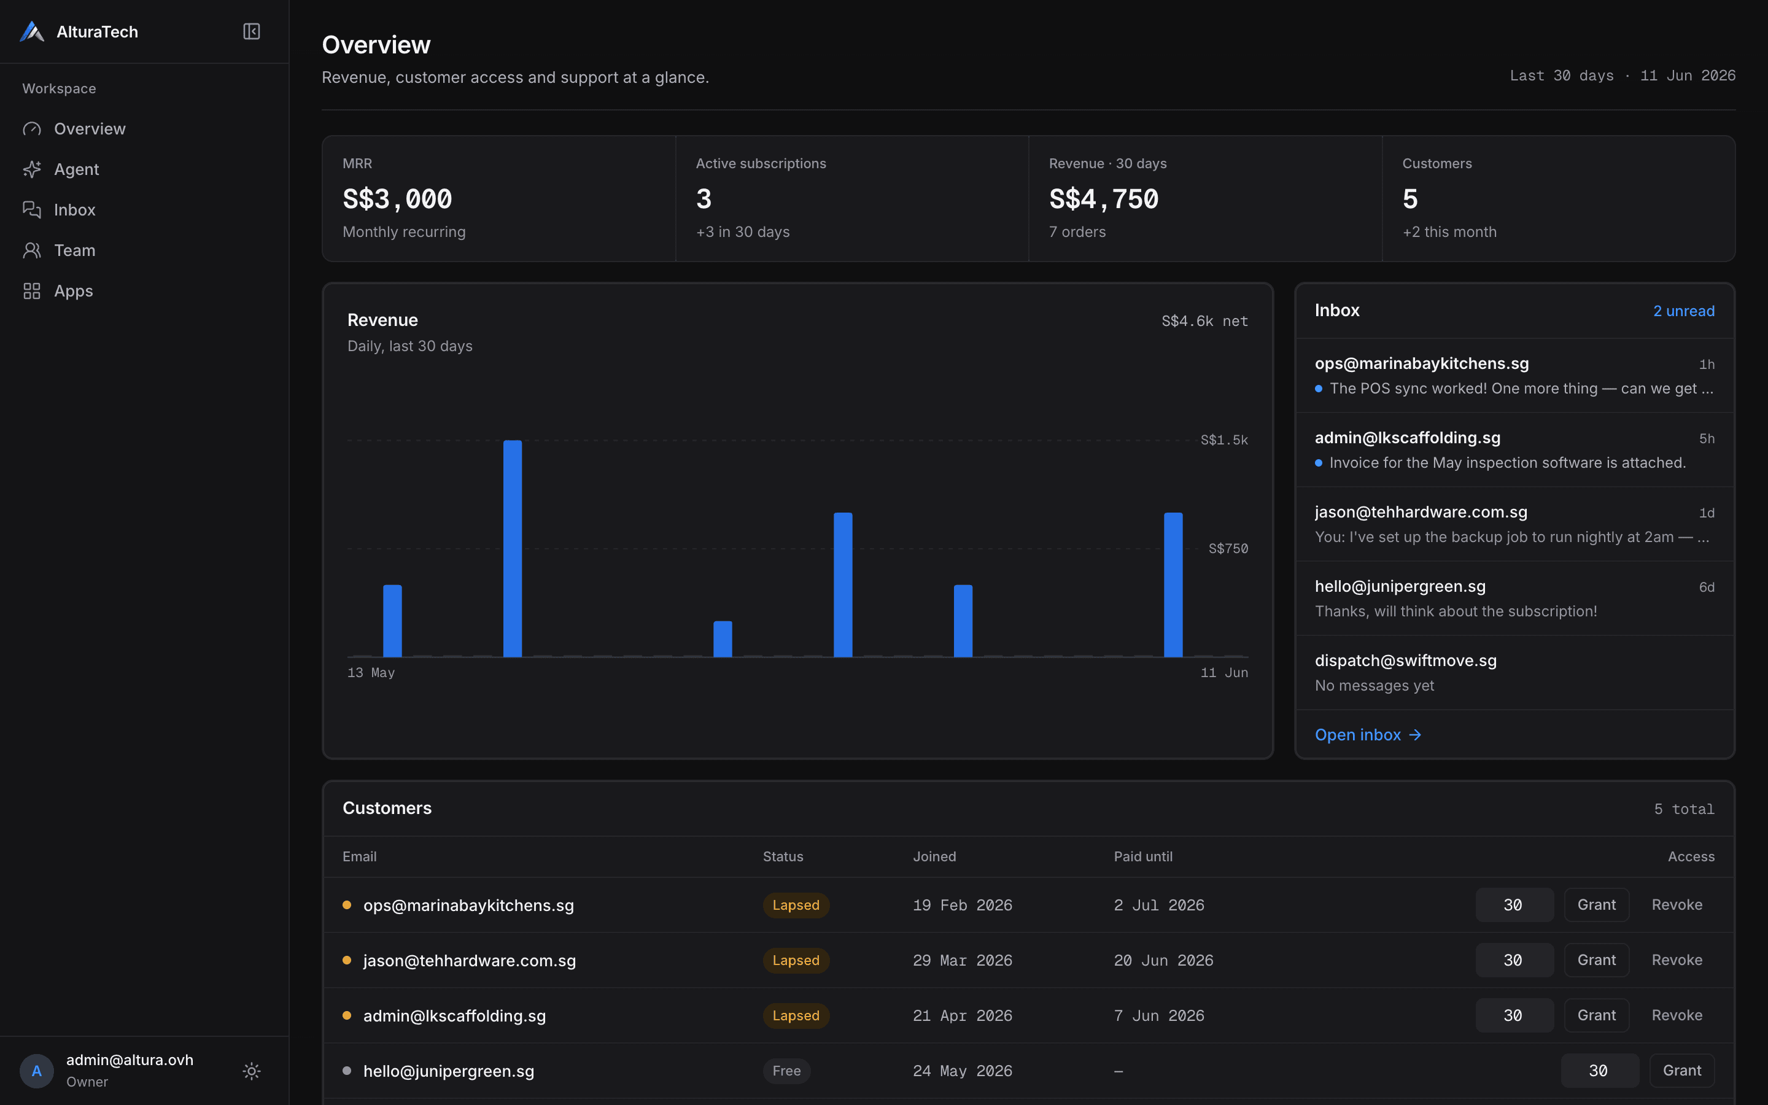Click the Revenue 30 days S$4,750 card
Viewport: 1768px width, 1105px height.
[x=1206, y=199]
